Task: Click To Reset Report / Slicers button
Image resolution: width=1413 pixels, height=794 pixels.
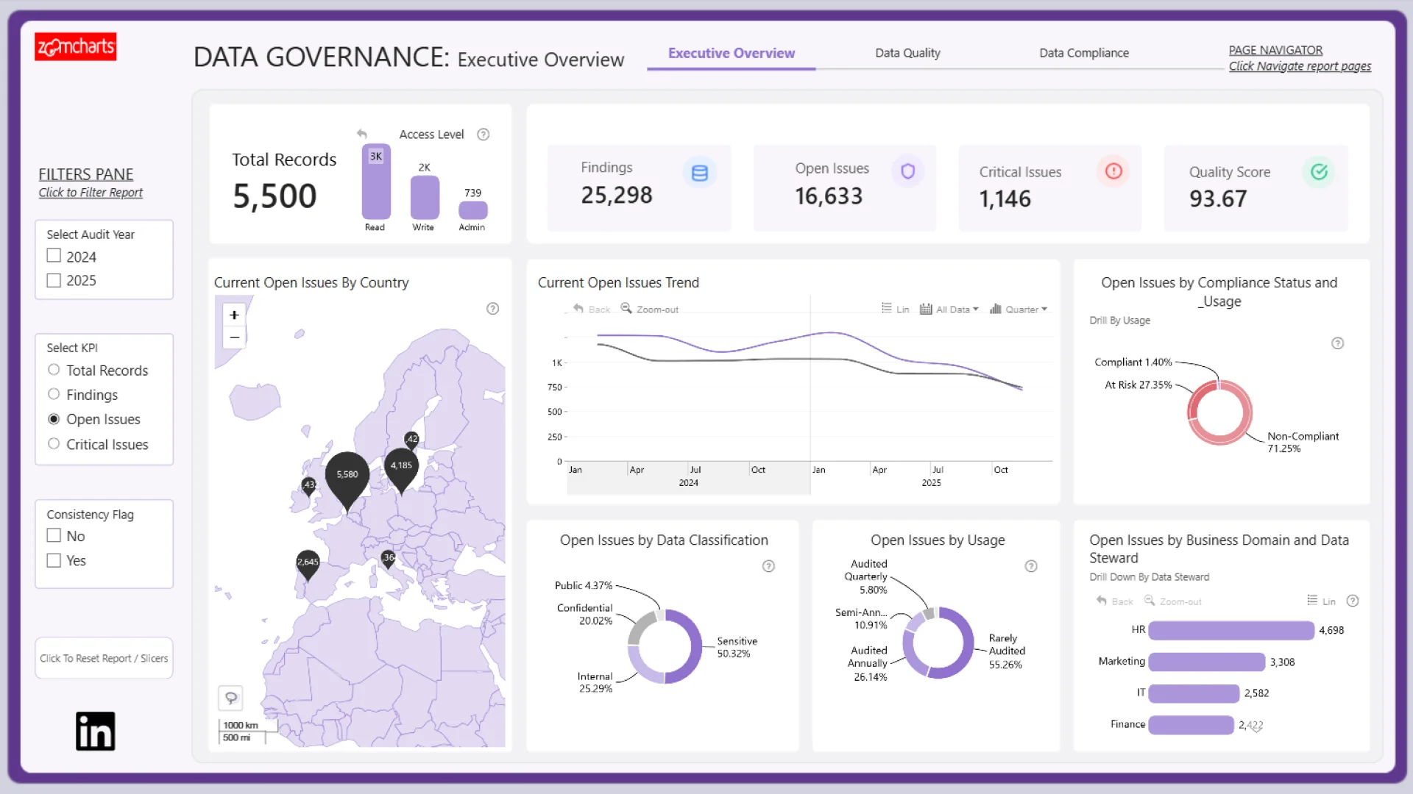Action: tap(104, 658)
